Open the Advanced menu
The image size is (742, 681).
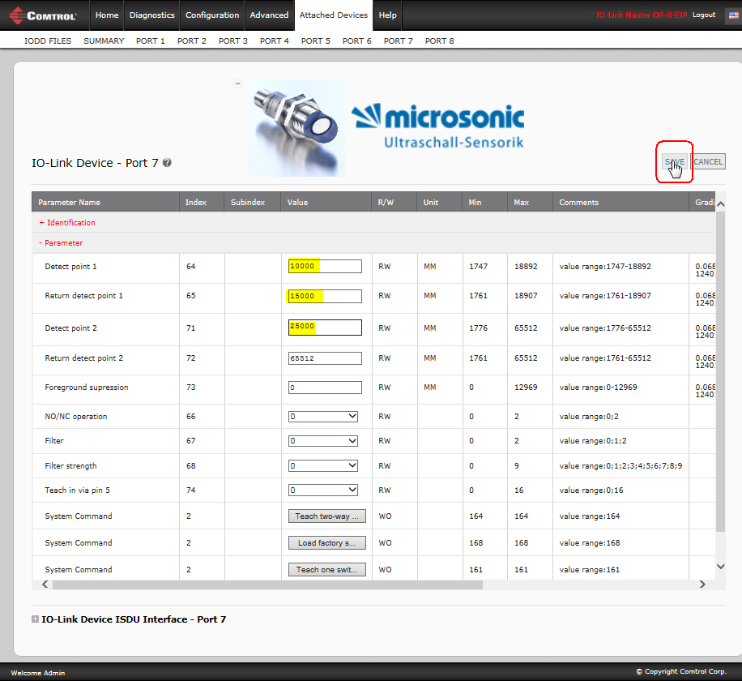pyautogui.click(x=269, y=15)
